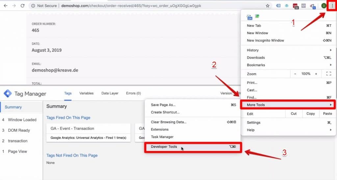Click the demoshop@kreave.de email text
This screenshot has height=180, width=337.
click(x=55, y=70)
